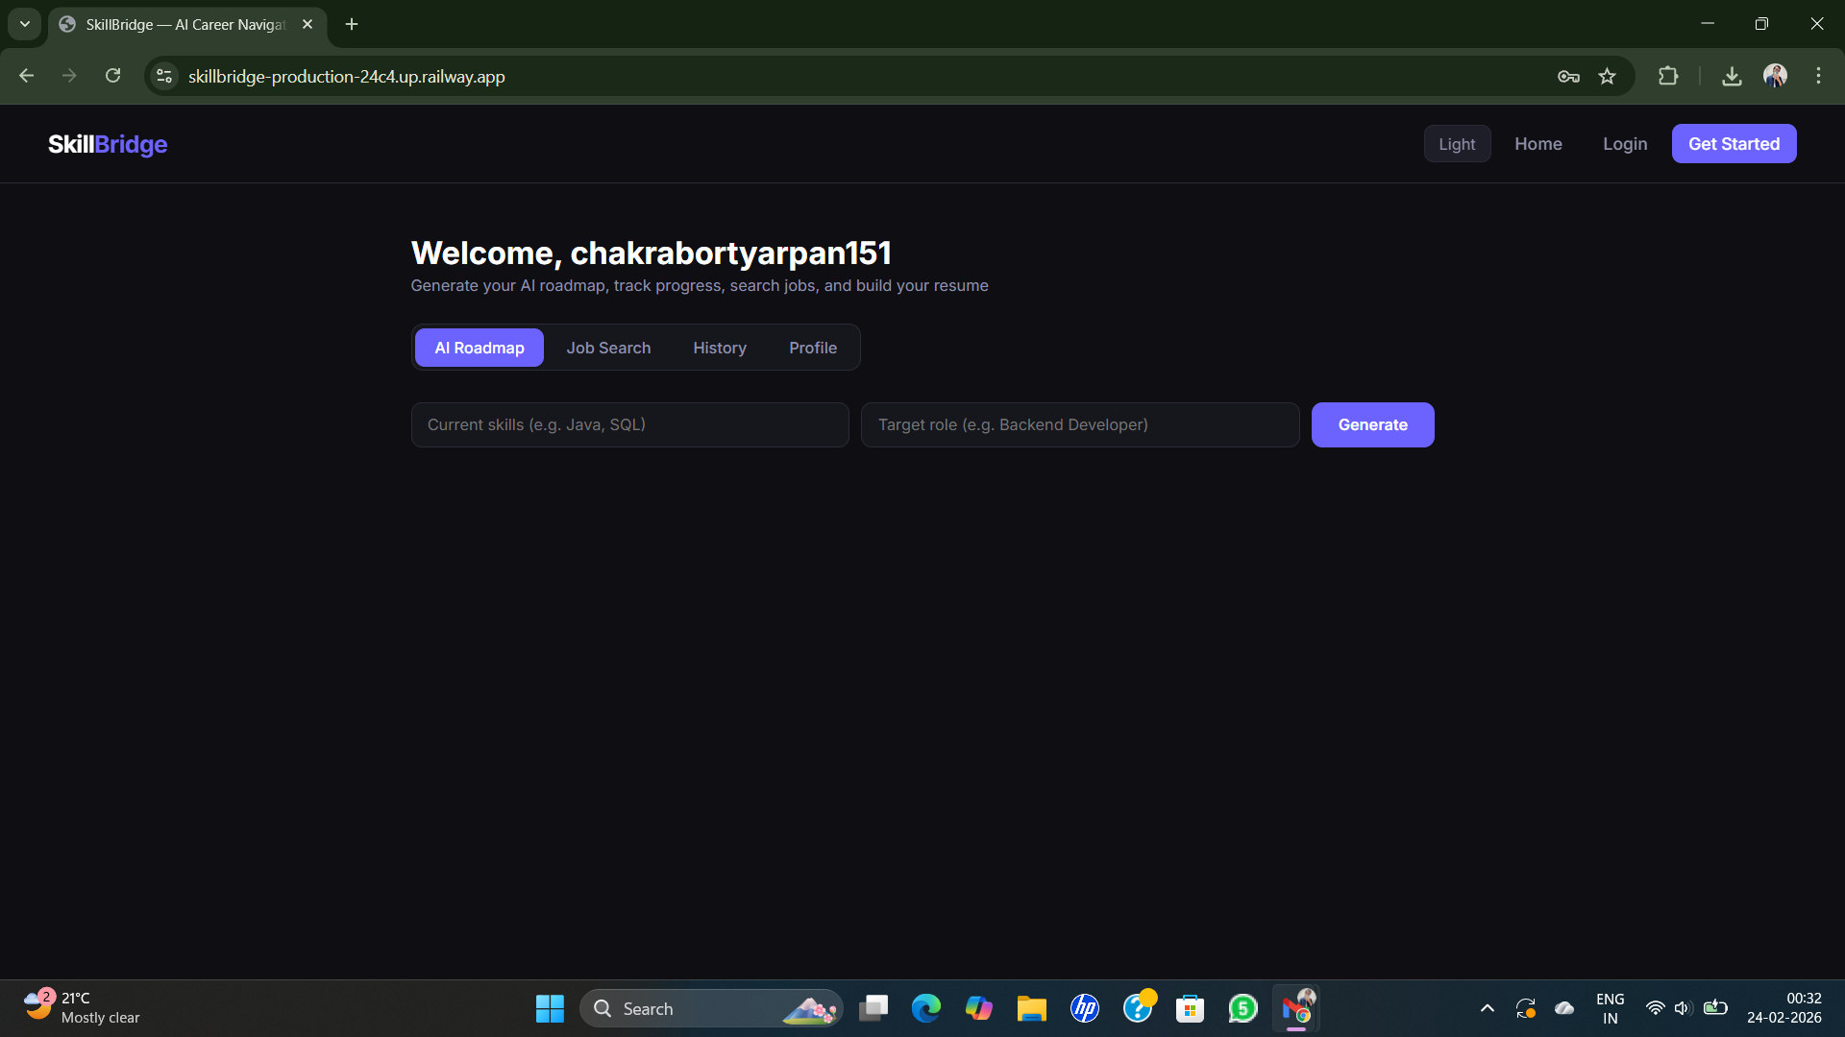Open the Chrome downloads icon
The image size is (1845, 1037).
1732,76
